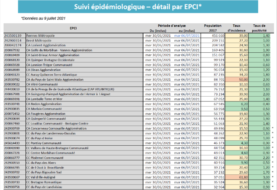
Task: Select the 'Population 2017' column header
Action: coord(213,28)
